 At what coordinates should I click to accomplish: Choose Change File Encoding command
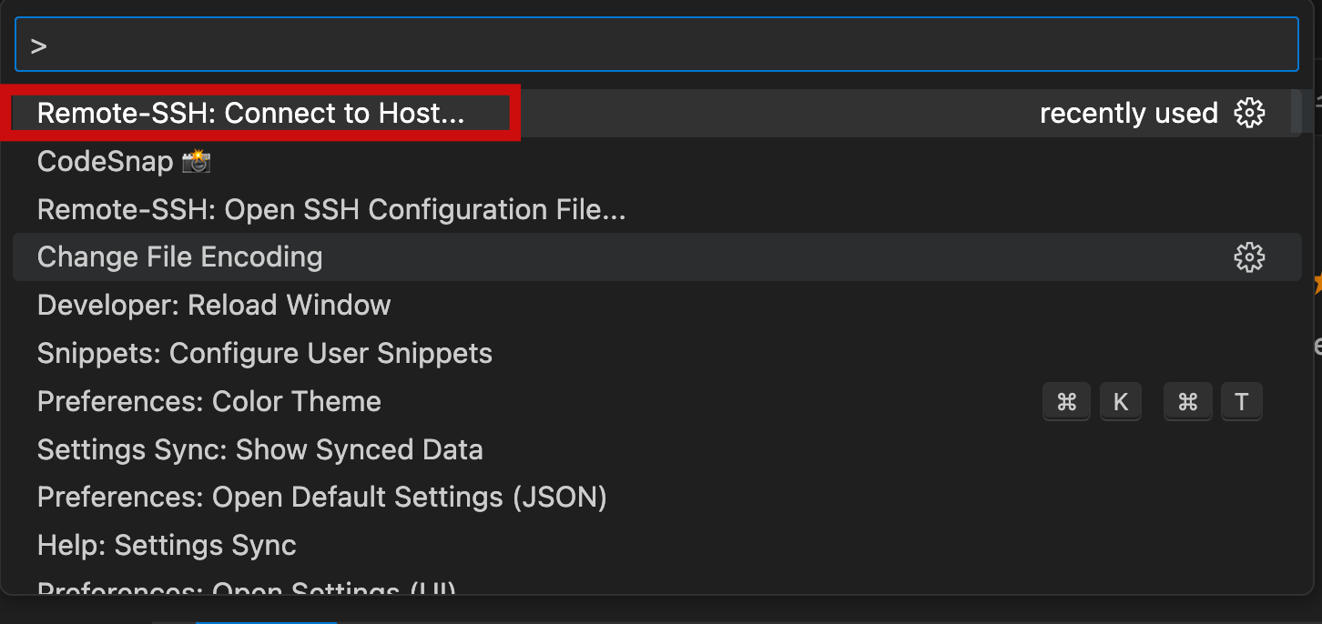click(657, 257)
